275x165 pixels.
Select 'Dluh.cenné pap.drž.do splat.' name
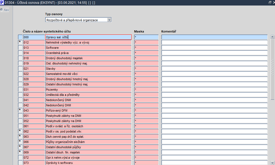tap(88, 137)
